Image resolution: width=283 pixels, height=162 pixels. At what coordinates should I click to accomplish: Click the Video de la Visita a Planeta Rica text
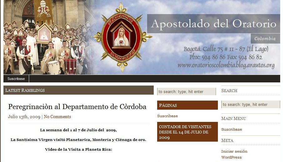click(79, 149)
